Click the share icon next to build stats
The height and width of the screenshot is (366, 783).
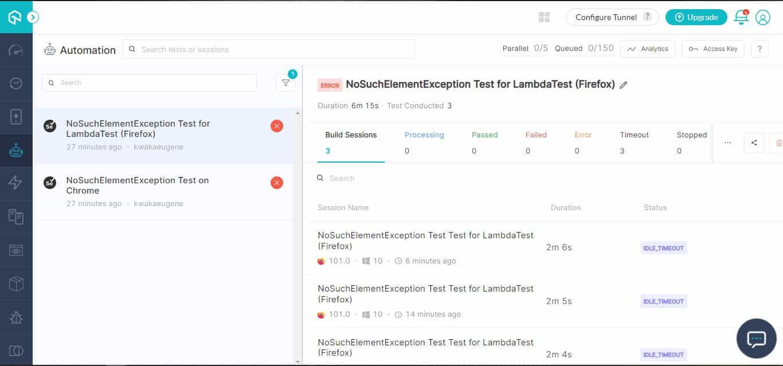click(x=754, y=143)
